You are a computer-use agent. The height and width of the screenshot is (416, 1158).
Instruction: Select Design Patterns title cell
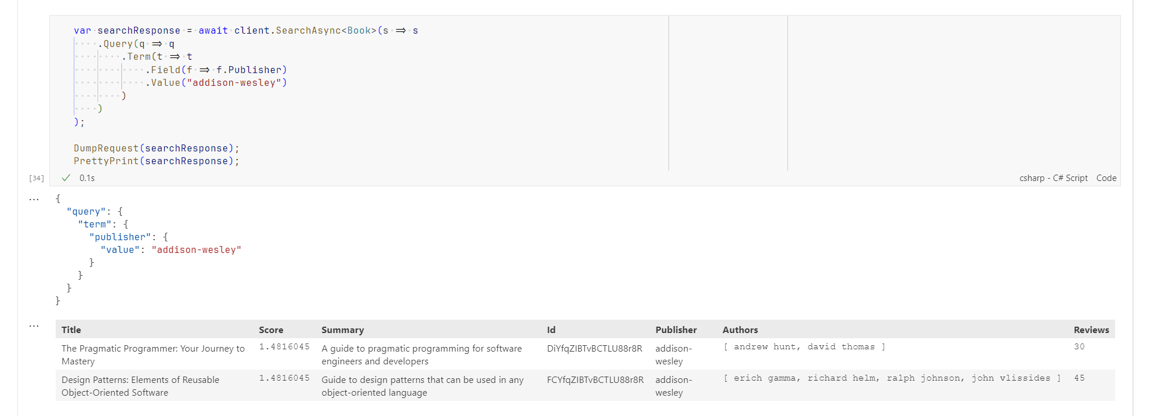click(x=140, y=386)
